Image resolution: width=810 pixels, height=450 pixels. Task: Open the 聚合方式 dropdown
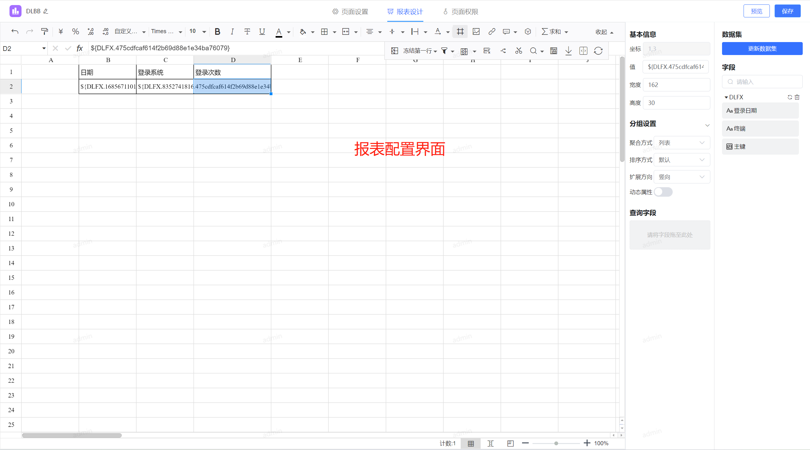tap(682, 143)
